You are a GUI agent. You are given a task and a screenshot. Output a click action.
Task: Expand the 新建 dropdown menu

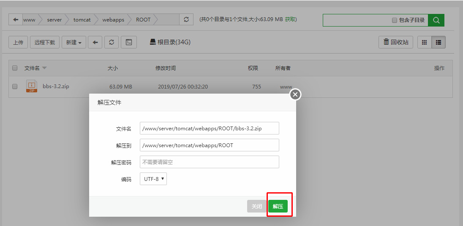[x=74, y=42]
